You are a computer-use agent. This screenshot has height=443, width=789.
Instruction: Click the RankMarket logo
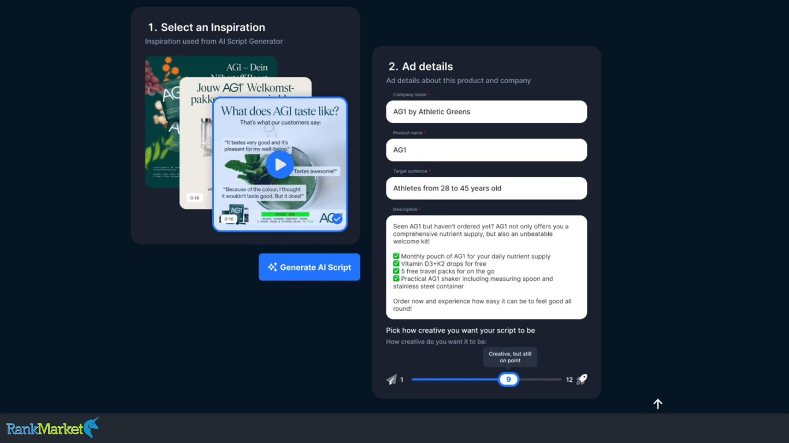tap(53, 428)
